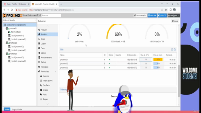
Task: Click the Permissões unlock icon
Action: (x=39, y=72)
